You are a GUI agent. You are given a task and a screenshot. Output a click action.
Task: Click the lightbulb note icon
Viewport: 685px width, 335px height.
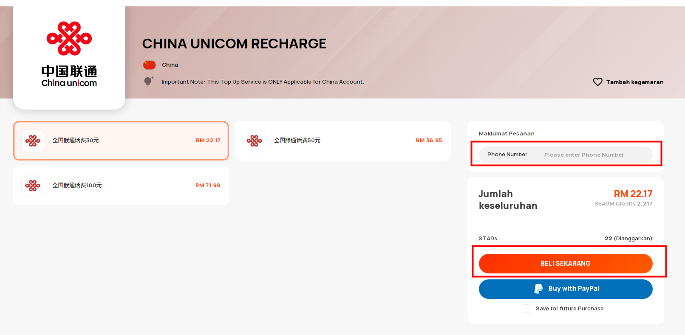149,82
